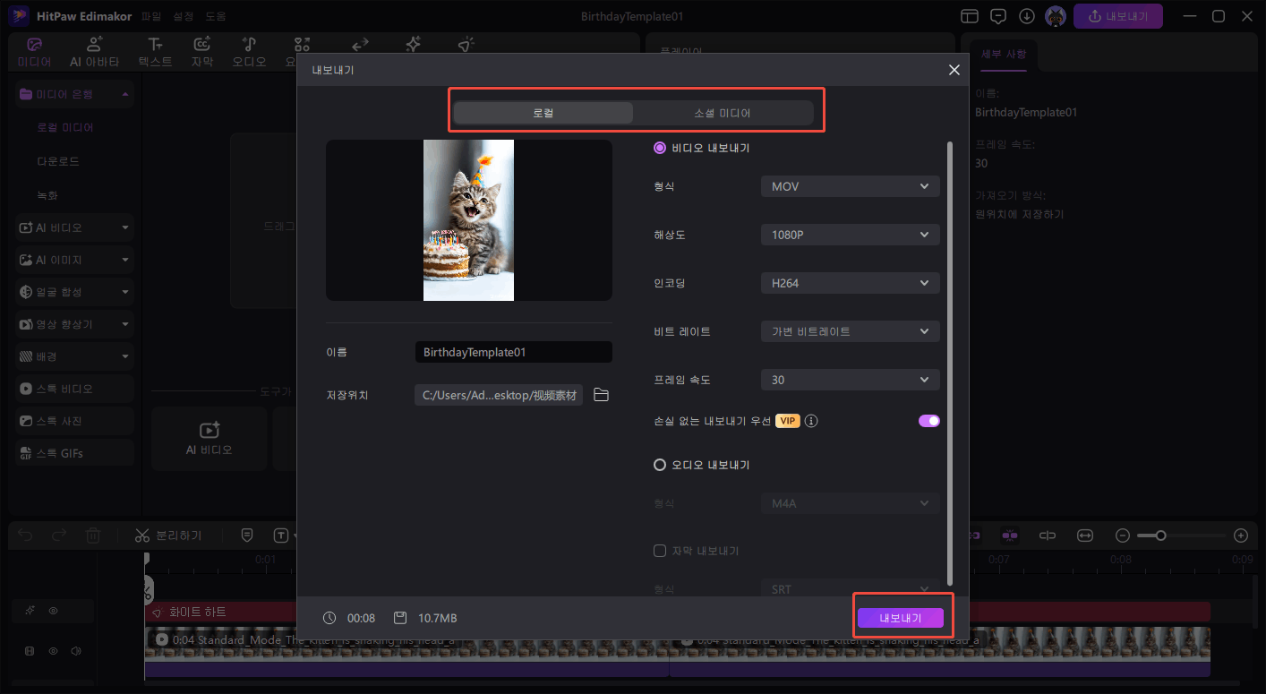Check the 자막 내보내기 checkbox
The width and height of the screenshot is (1266, 694).
[660, 551]
